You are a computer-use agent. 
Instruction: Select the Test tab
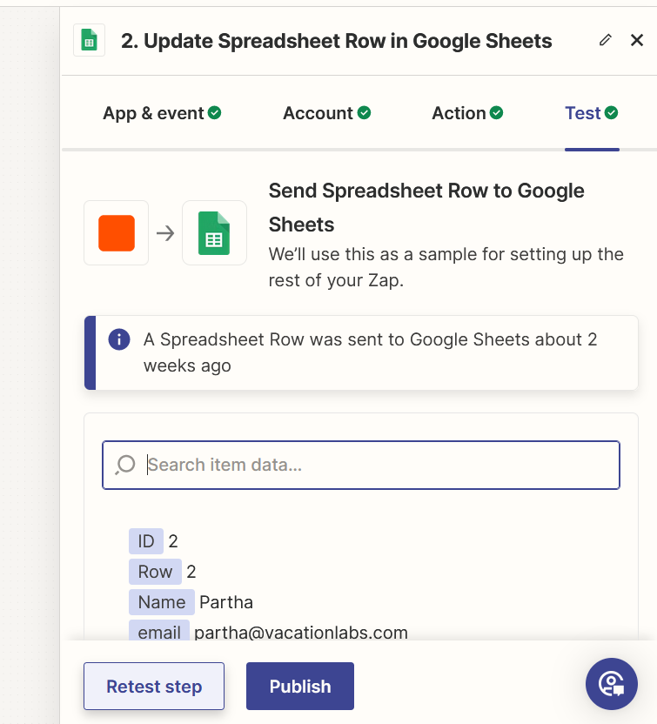coord(583,113)
